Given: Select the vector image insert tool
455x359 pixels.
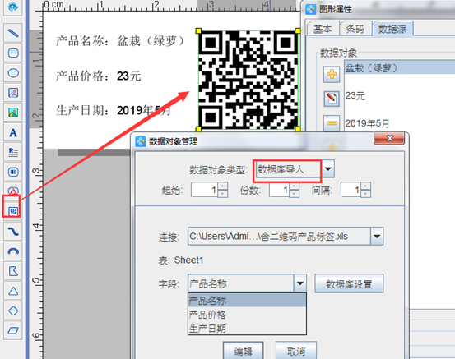Looking at the screenshot, I should point(13,93).
